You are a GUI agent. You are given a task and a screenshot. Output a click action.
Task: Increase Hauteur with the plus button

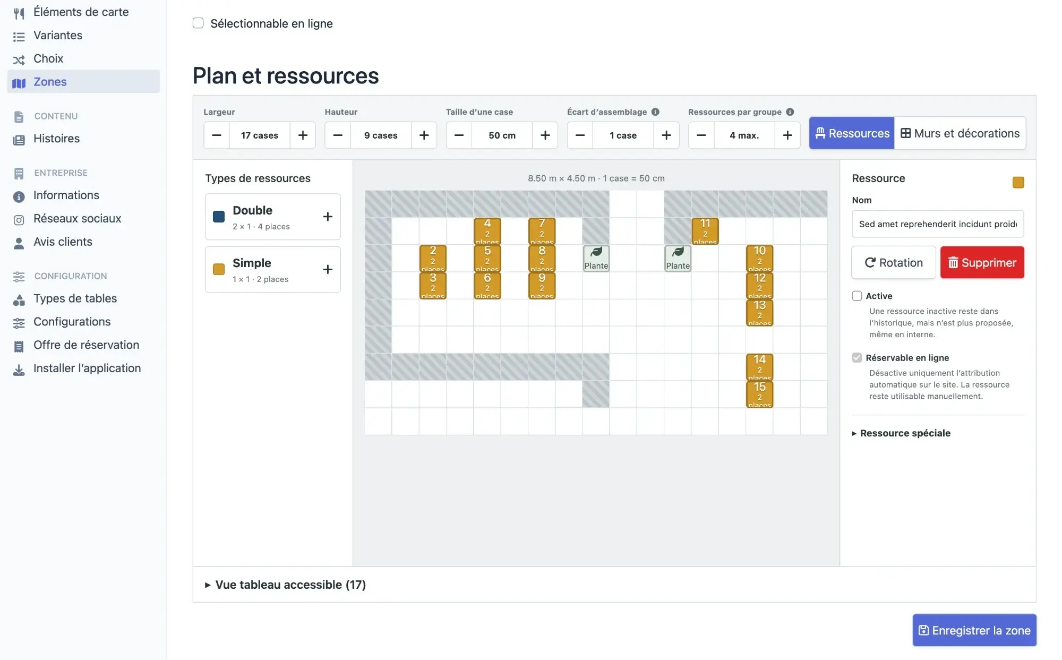pyautogui.click(x=424, y=135)
